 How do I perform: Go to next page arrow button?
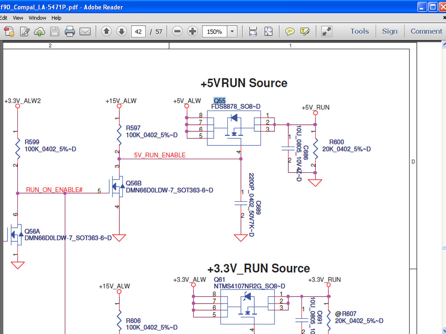[122, 31]
